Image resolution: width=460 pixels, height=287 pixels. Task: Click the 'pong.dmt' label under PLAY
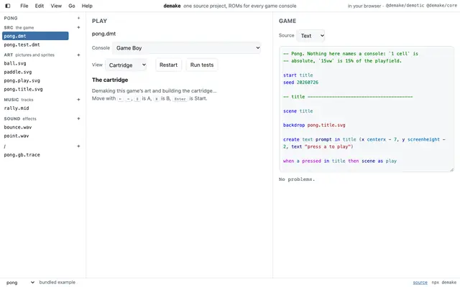103,34
